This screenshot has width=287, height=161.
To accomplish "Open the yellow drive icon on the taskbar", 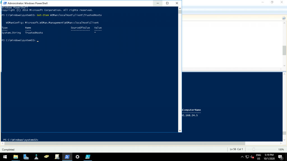I will tap(47, 157).
